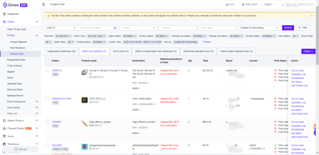Close the yellow Toko notice banner

[312, 16]
